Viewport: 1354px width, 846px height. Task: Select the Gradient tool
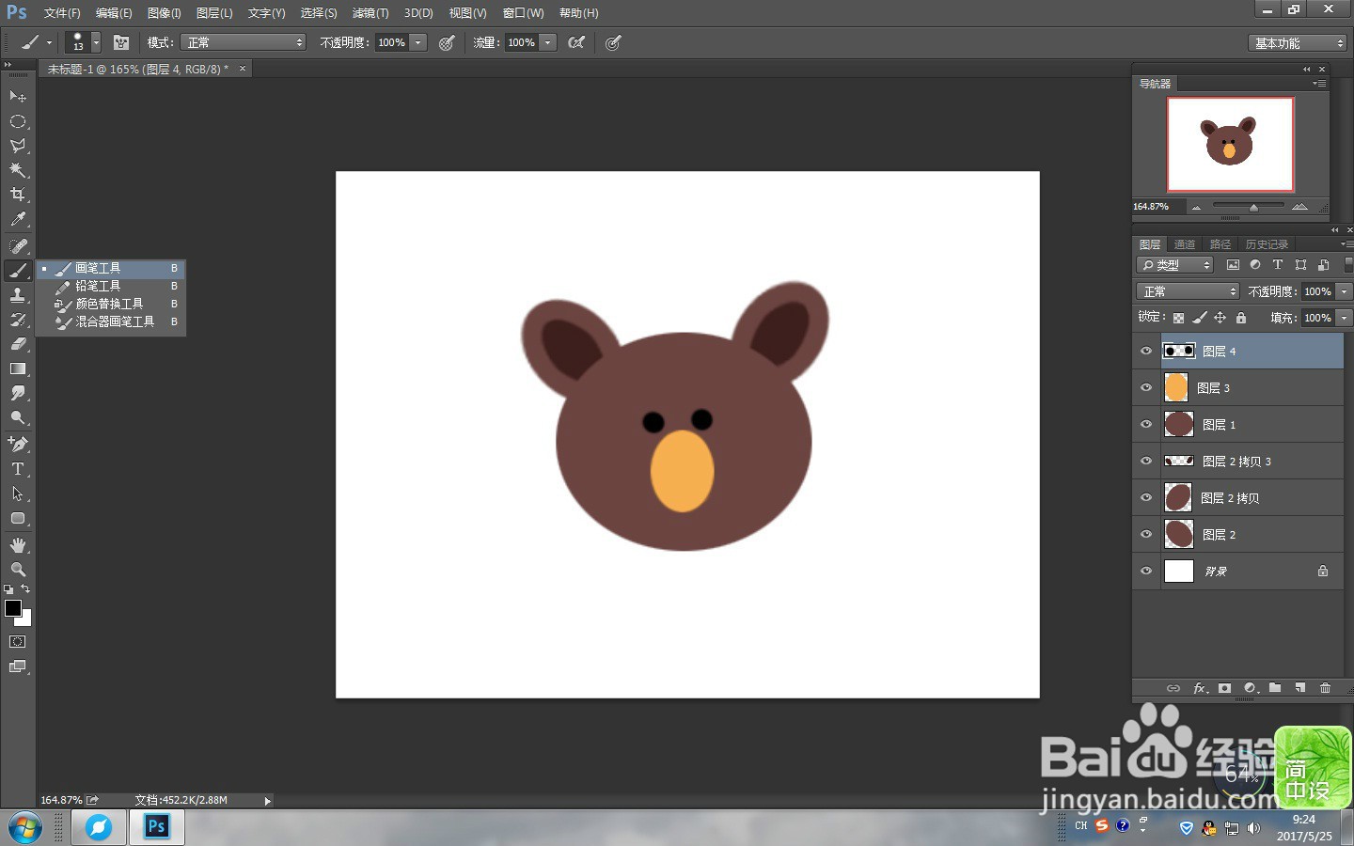pos(18,368)
